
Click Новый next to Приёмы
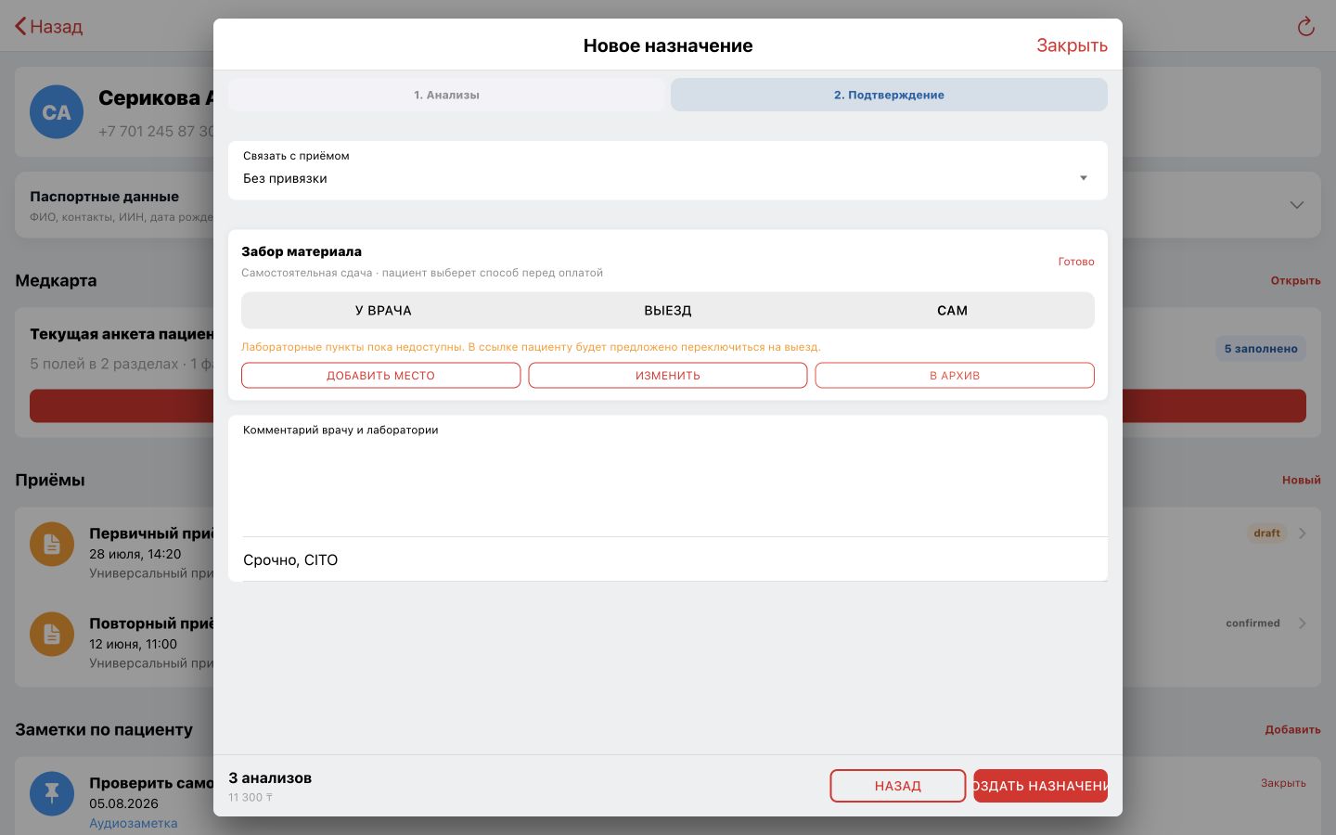click(x=1301, y=480)
